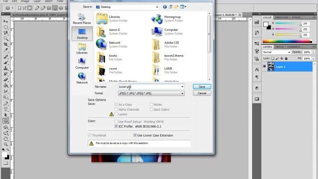The width and height of the screenshot is (318, 179).
Task: Select the Color panel tab
Action: coord(267,18)
